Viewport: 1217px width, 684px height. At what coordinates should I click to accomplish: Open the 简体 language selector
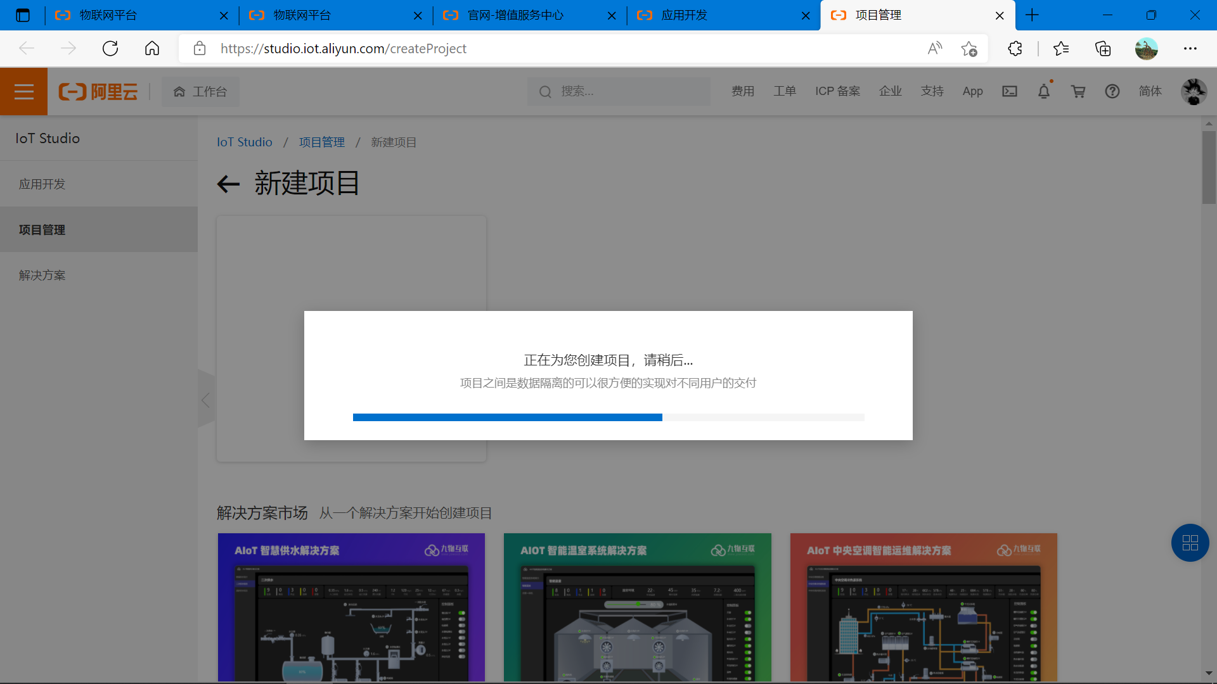pos(1150,92)
